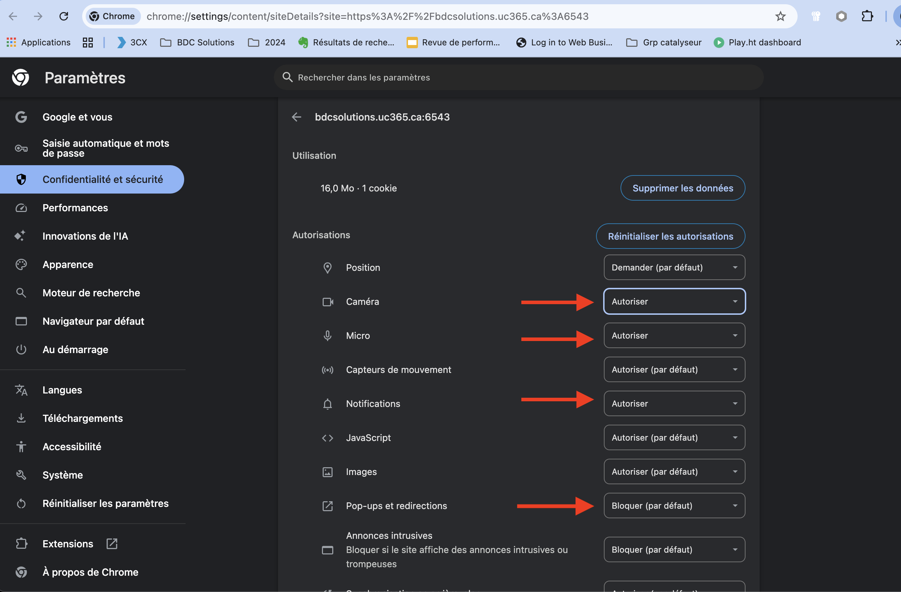Open Moteur de recherche in sidebar

pos(91,293)
